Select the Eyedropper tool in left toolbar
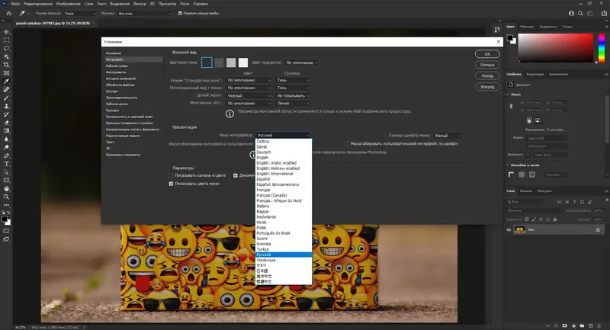 coord(6,82)
